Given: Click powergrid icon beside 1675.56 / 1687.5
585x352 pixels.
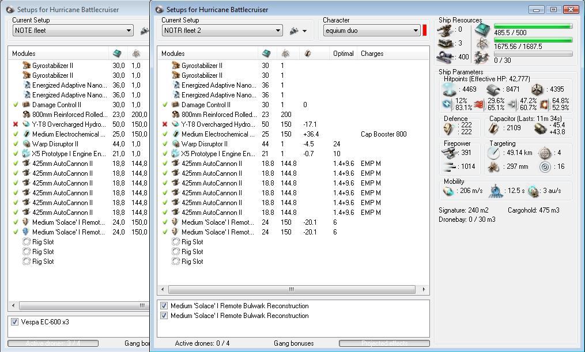Looking at the screenshot, I should click(482, 44).
